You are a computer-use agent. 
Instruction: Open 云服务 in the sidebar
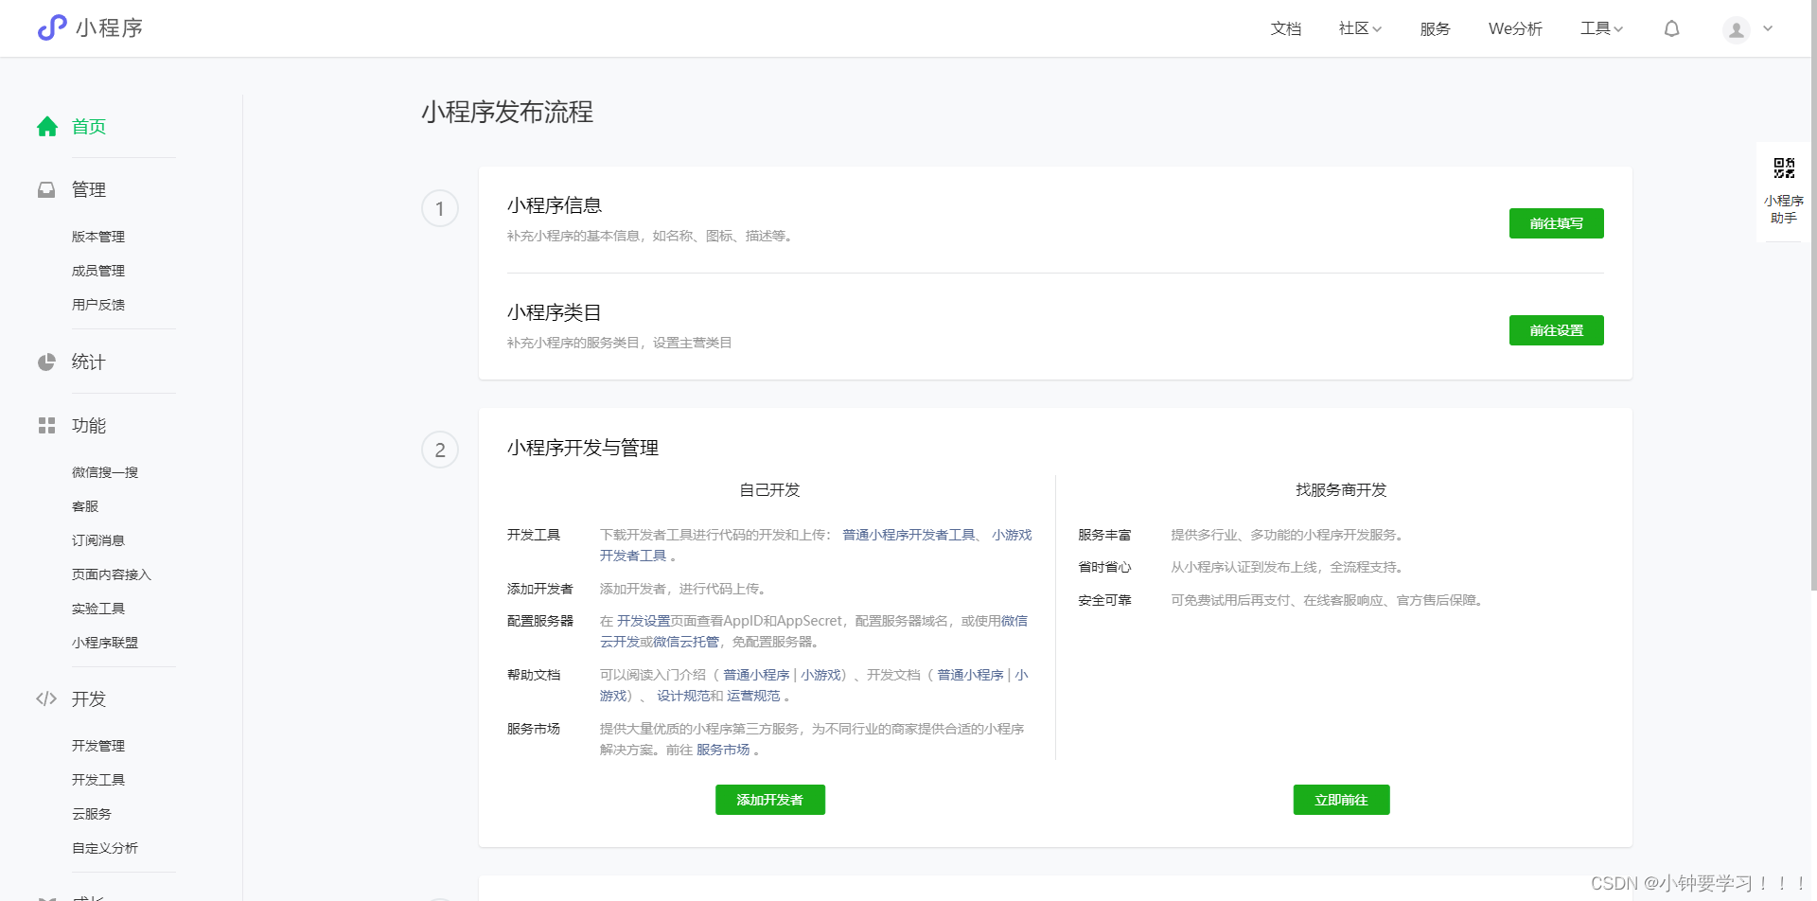92,814
